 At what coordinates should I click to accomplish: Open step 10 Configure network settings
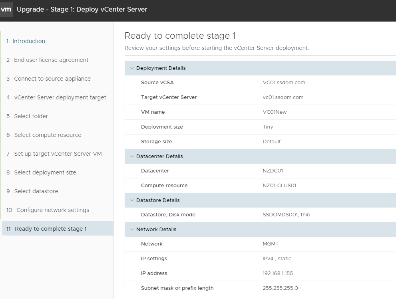(x=48, y=210)
